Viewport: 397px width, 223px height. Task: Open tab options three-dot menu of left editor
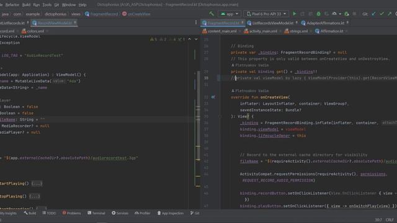point(196,23)
